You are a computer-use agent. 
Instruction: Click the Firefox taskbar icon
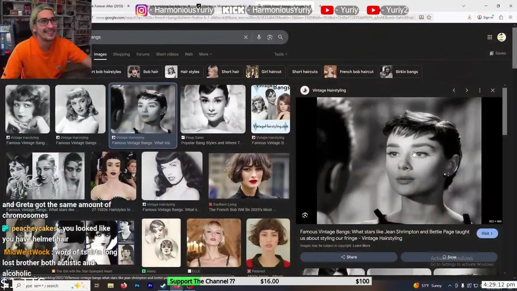click(x=124, y=286)
